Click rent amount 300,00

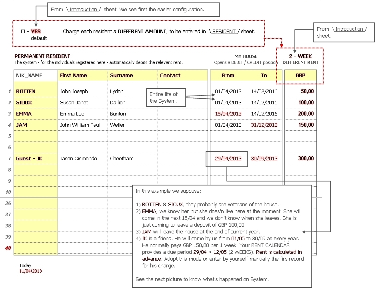click(x=306, y=158)
